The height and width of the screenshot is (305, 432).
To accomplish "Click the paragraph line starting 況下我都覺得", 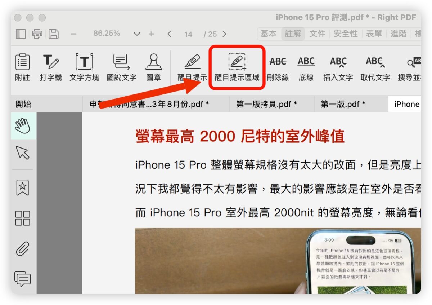I will 278,189.
